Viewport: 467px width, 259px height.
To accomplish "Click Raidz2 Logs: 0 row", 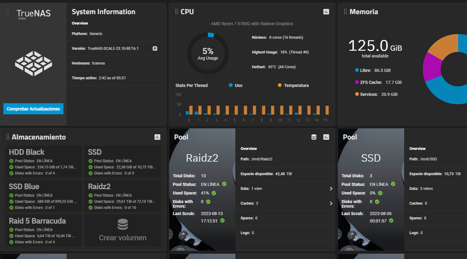I will [285, 233].
